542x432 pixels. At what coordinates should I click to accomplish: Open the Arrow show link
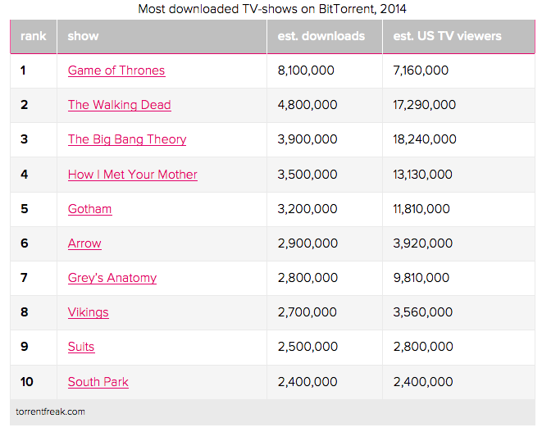point(84,243)
